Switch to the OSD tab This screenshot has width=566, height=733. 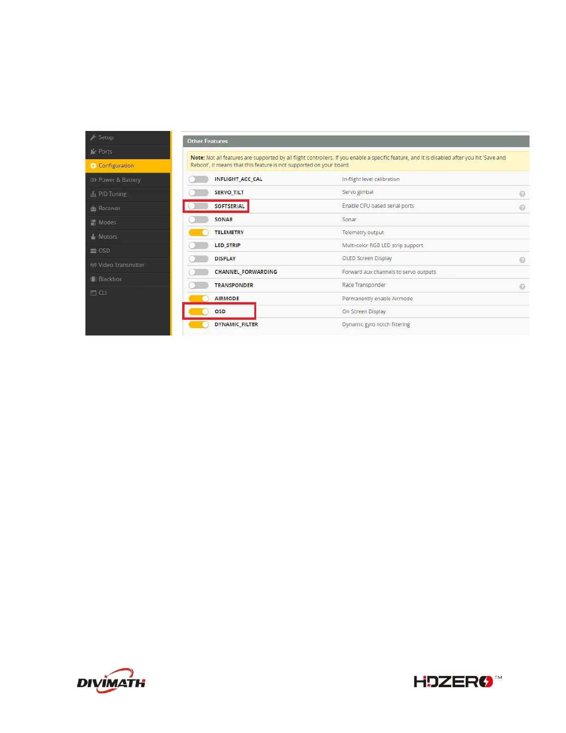(x=128, y=251)
